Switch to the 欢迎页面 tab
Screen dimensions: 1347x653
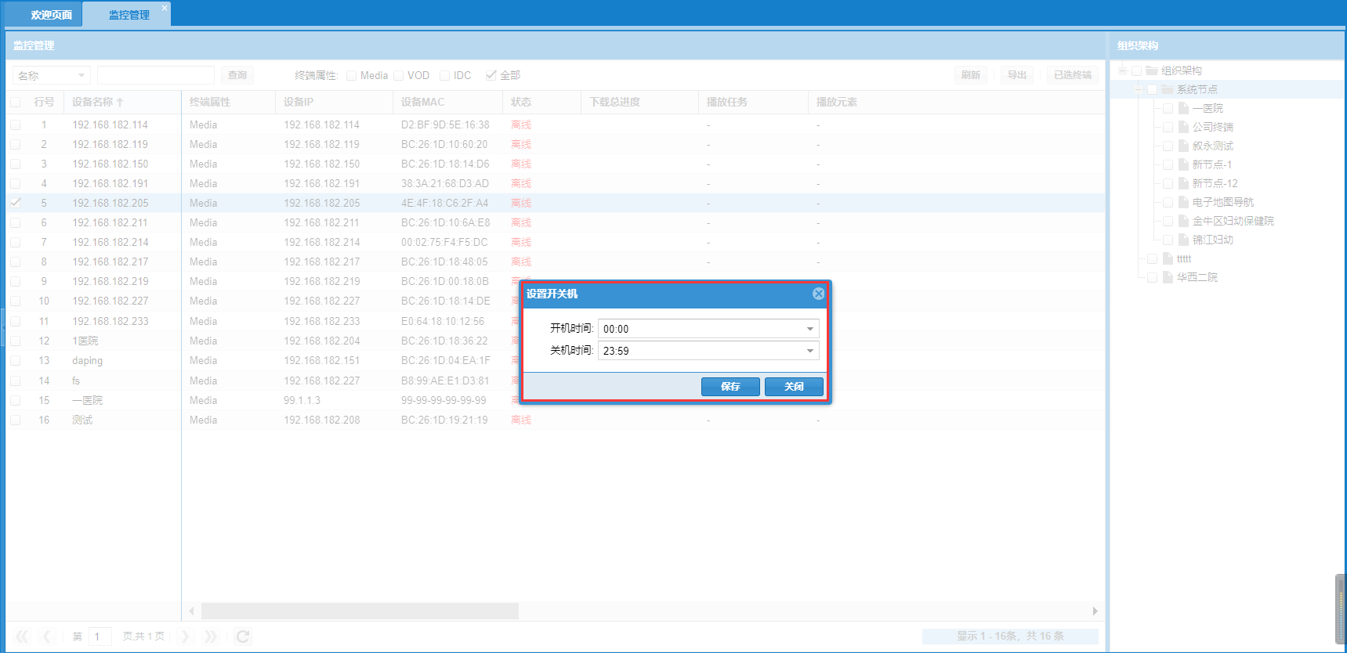tap(52, 15)
